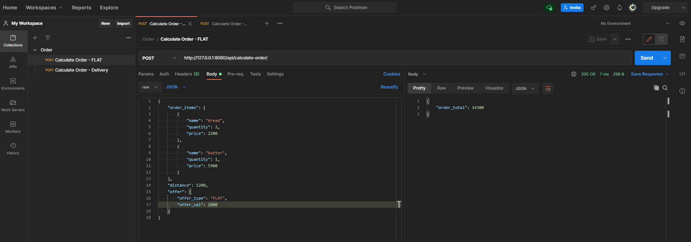Show the Raw response view
This screenshot has width=691, height=242.
click(x=441, y=88)
